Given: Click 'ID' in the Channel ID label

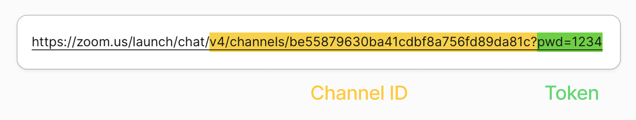Looking at the screenshot, I should (398, 93).
